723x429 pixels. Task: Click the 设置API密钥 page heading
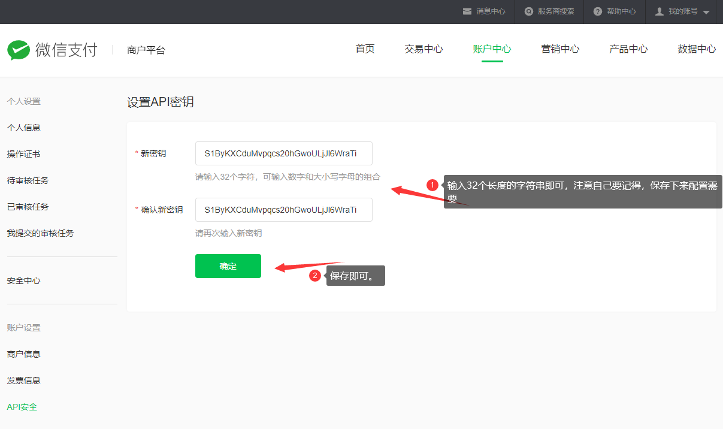click(x=161, y=102)
